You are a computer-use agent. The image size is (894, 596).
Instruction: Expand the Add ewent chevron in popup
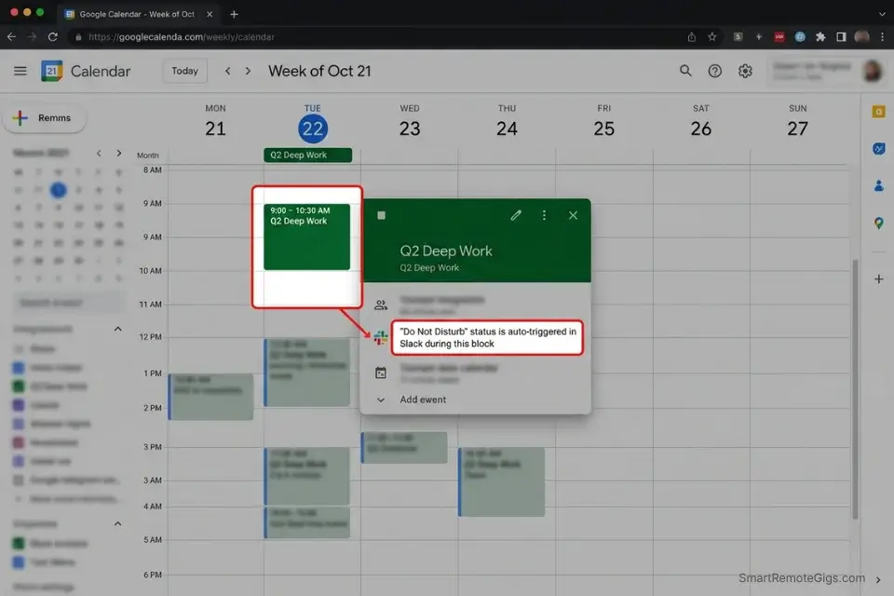(x=380, y=400)
